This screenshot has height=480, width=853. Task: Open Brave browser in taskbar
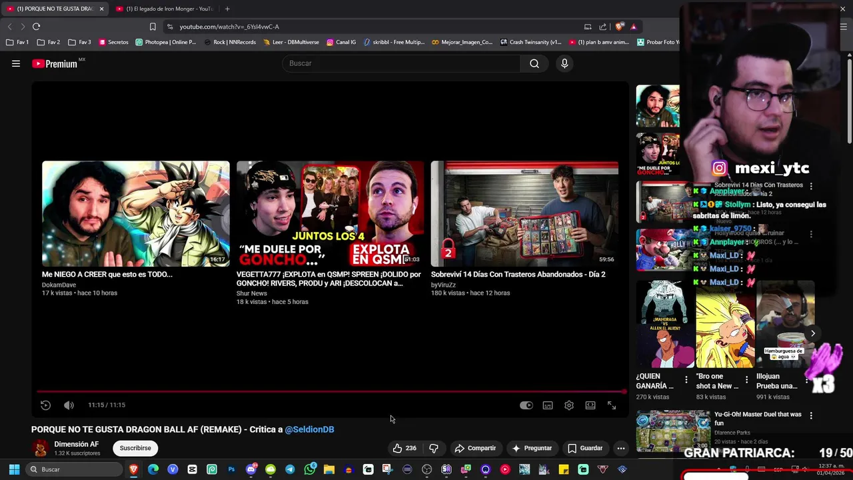134,469
